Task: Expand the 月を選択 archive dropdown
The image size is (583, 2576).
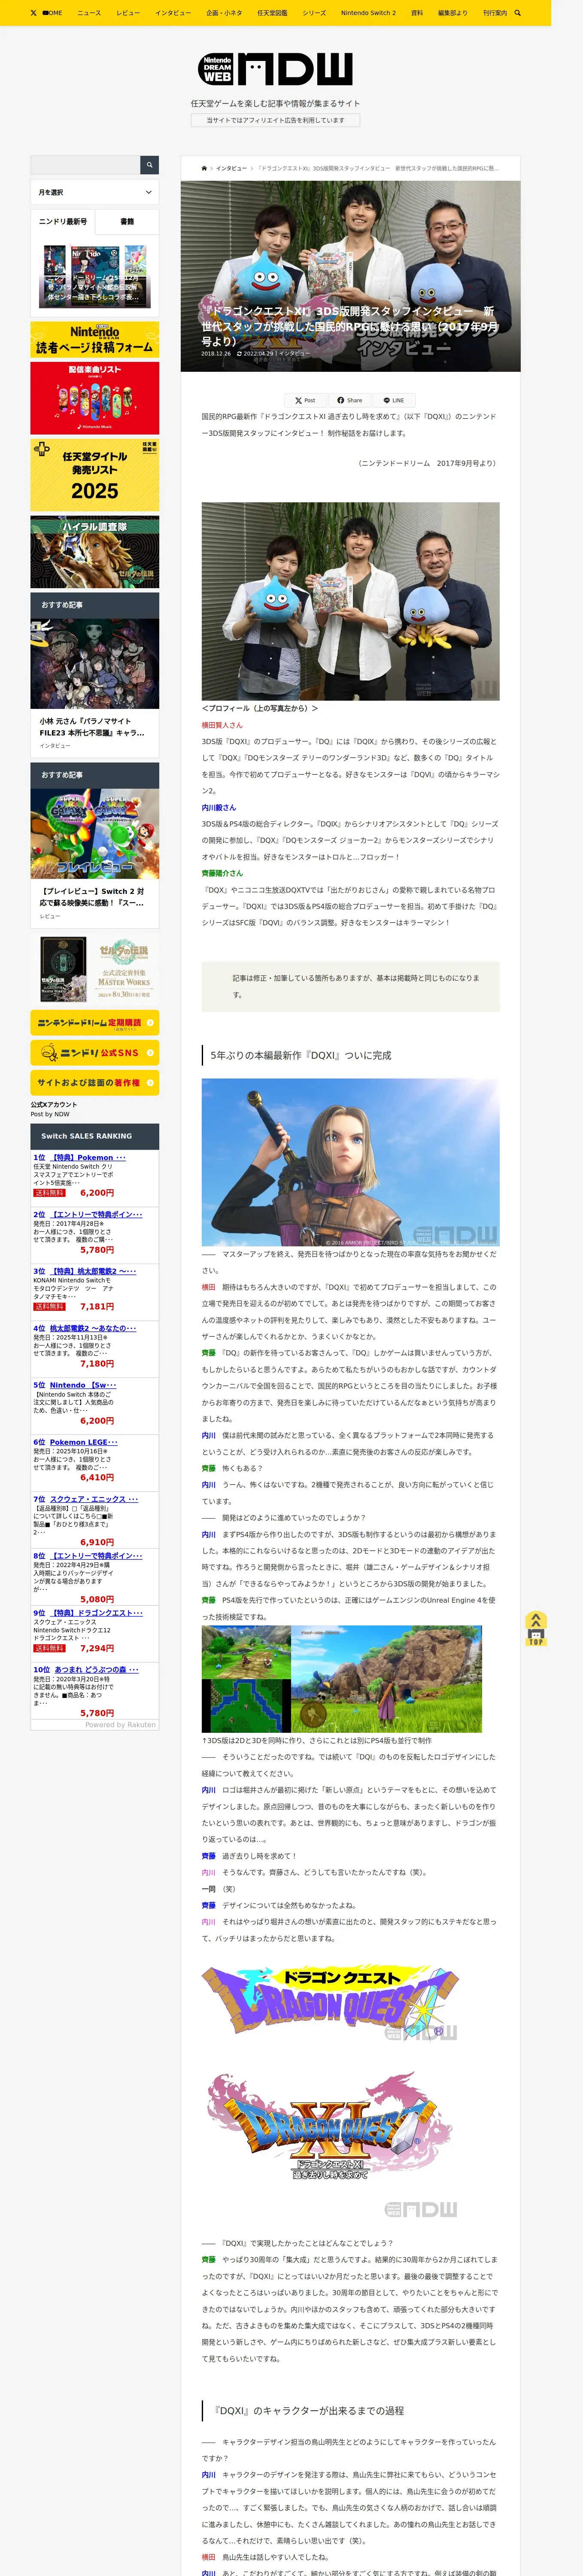Action: click(x=95, y=192)
